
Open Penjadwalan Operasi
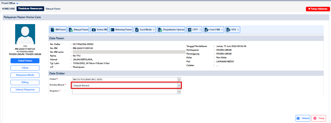click(x=171, y=30)
